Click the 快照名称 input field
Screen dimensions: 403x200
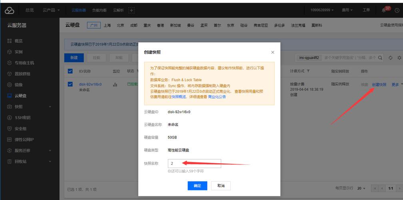click(194, 163)
